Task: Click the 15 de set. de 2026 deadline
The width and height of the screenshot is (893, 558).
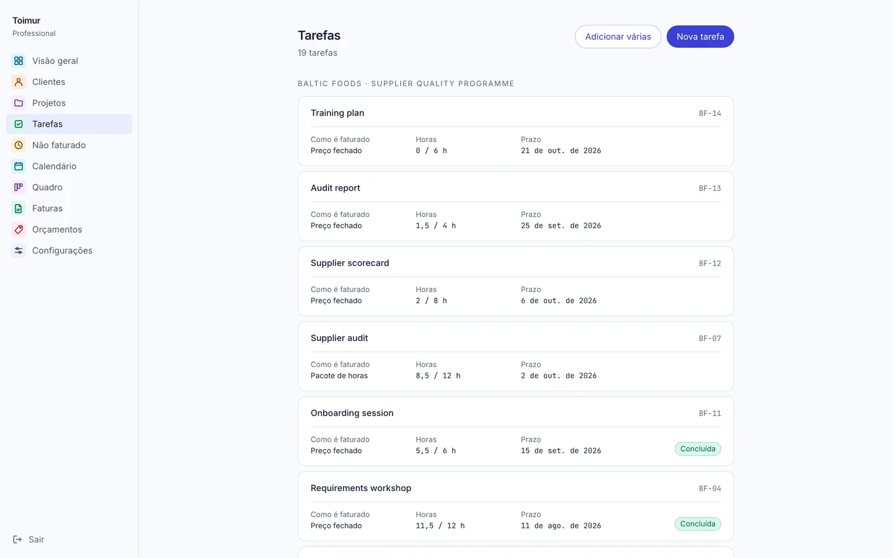Action: (561, 451)
